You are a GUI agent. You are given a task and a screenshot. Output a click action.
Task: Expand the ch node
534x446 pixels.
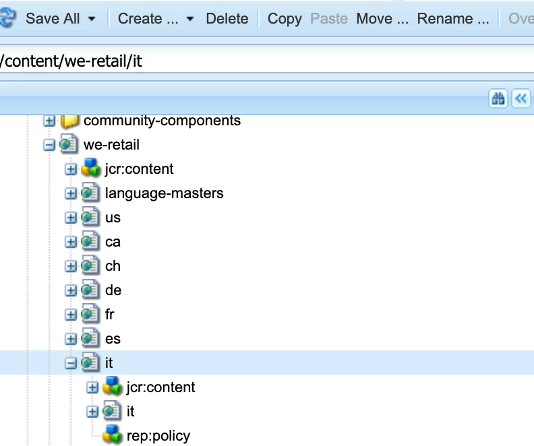(x=71, y=266)
